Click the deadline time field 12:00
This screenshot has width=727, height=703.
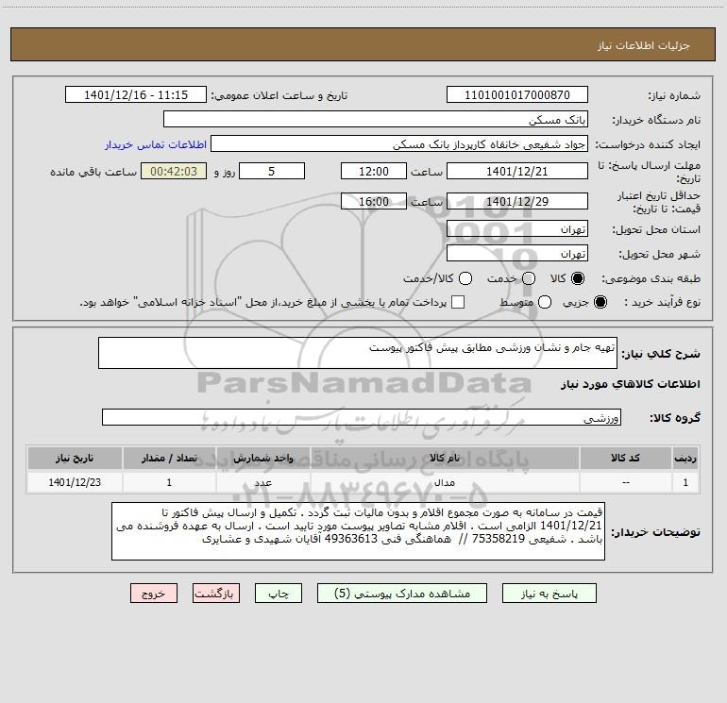tap(374, 171)
